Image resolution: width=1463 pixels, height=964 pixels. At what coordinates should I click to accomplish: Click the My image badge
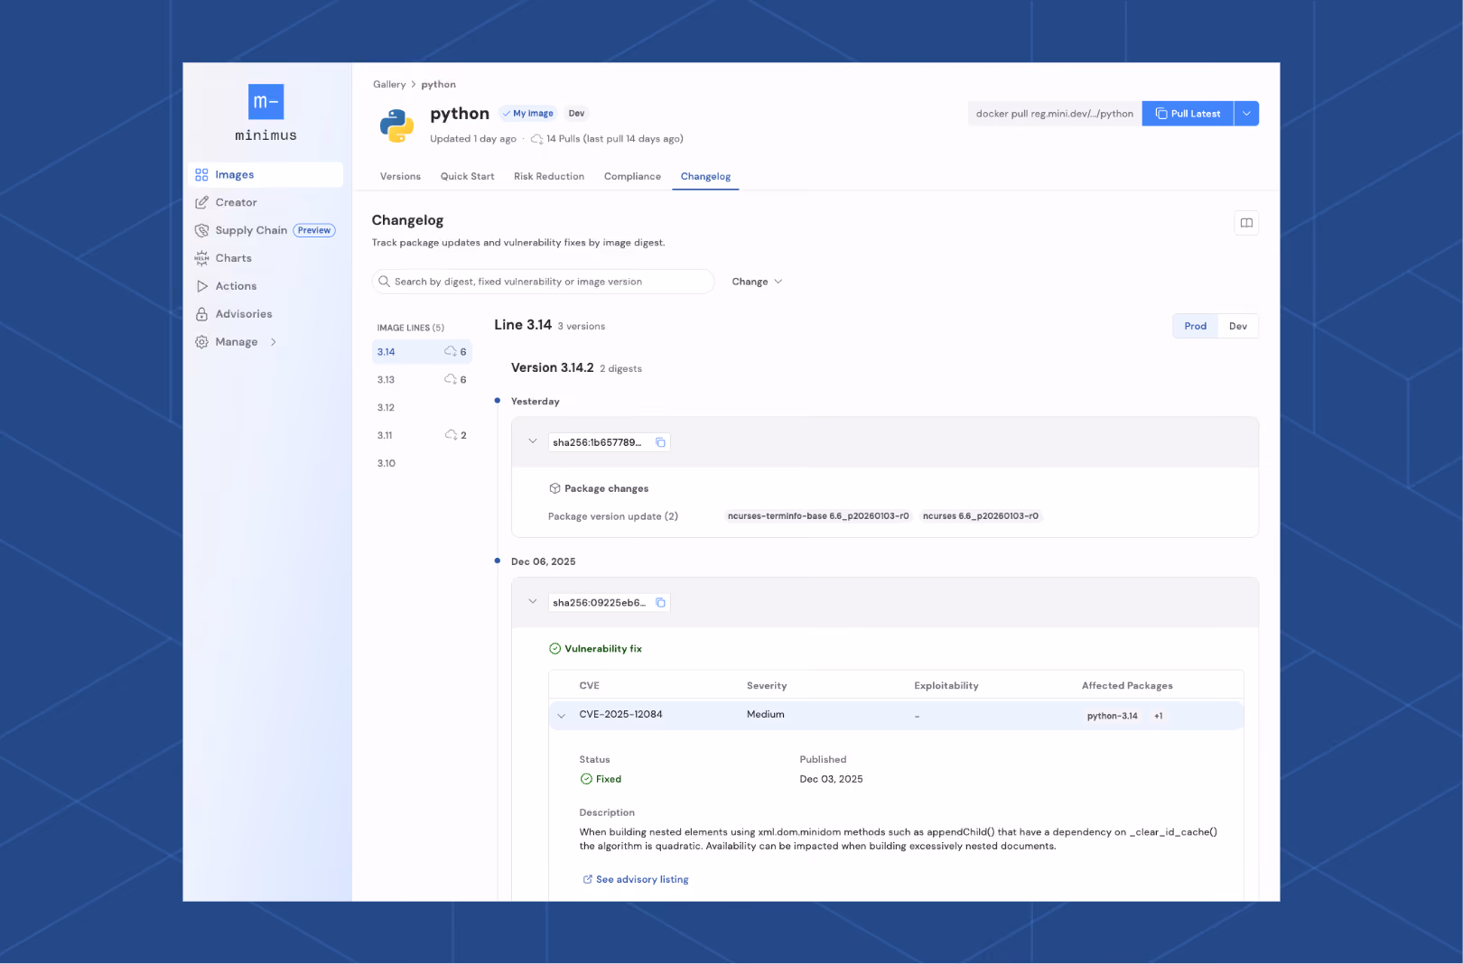527,114
